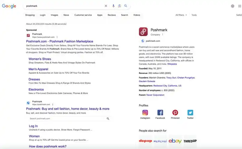242x149 pixels.
Task: Open Poshmark's Facebook profile
Action: (160, 113)
